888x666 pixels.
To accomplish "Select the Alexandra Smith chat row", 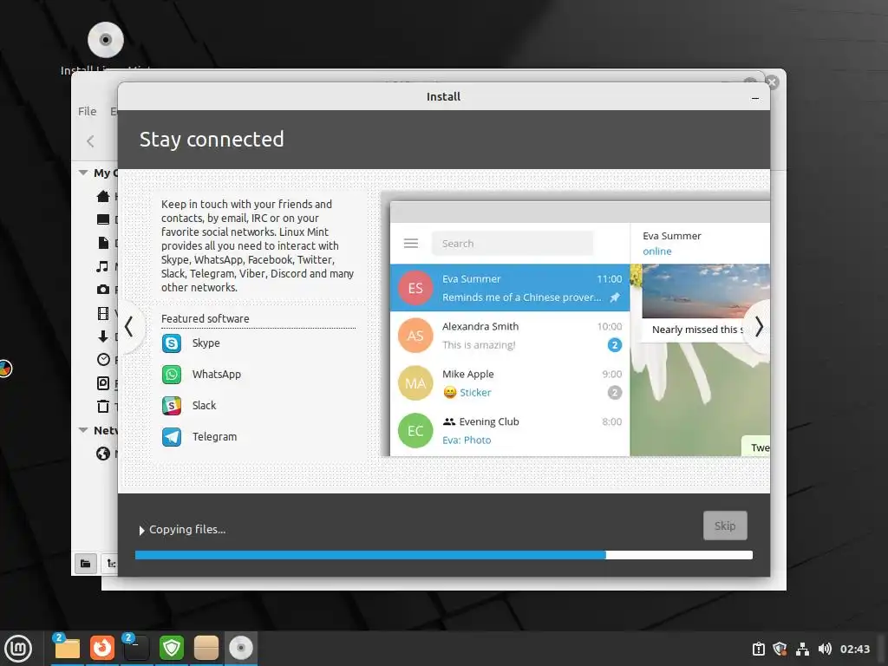I will (x=510, y=336).
